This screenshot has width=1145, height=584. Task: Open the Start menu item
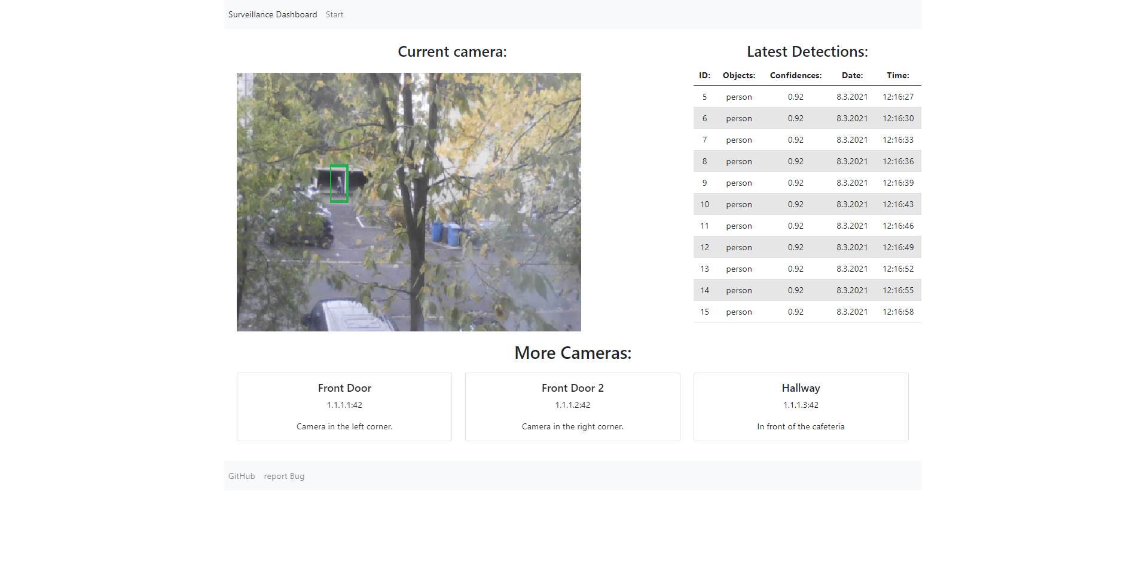point(334,14)
